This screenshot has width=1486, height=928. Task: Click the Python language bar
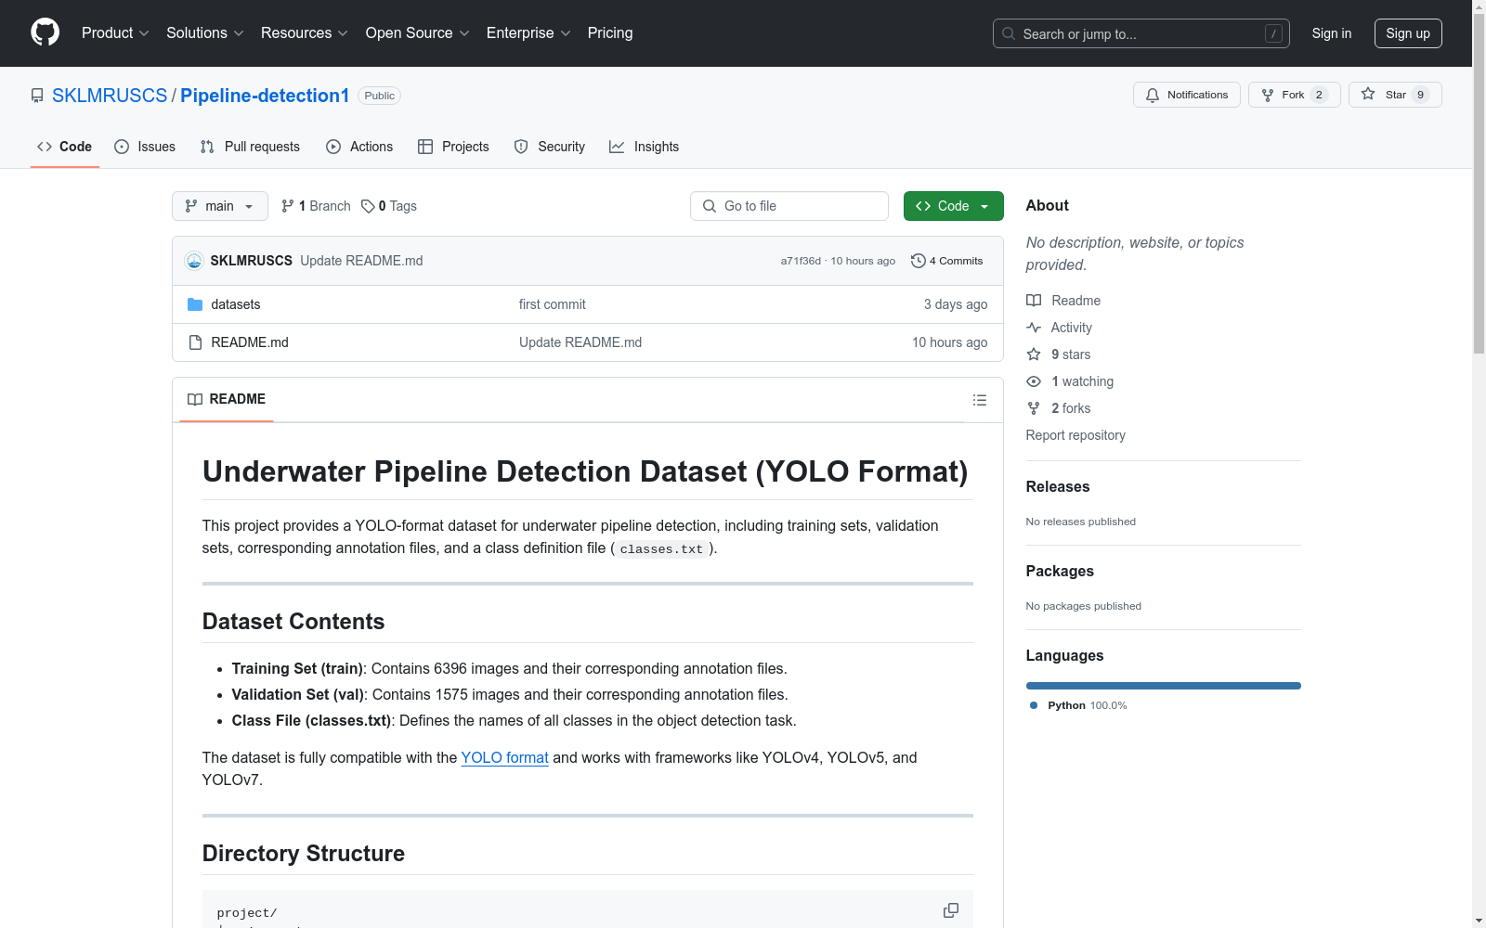pyautogui.click(x=1163, y=686)
